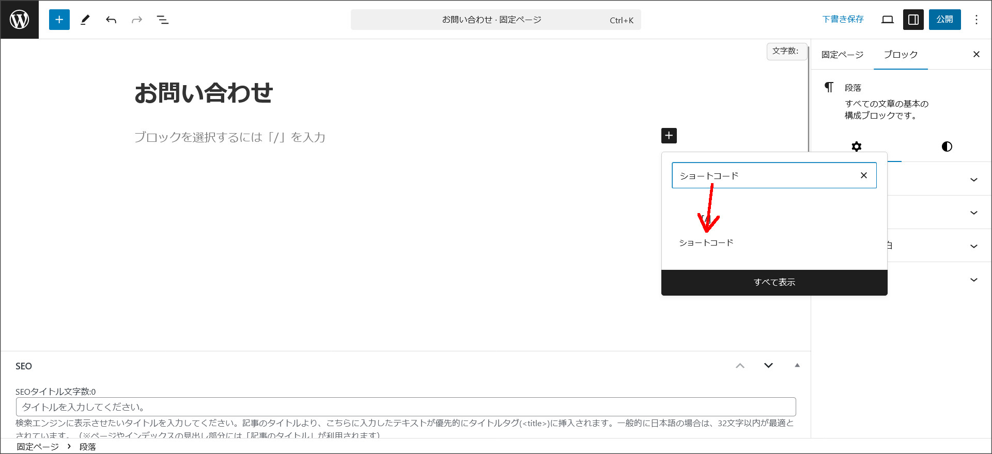Click the paragraph block pilcrow icon
Image resolution: width=992 pixels, height=454 pixels.
[829, 88]
